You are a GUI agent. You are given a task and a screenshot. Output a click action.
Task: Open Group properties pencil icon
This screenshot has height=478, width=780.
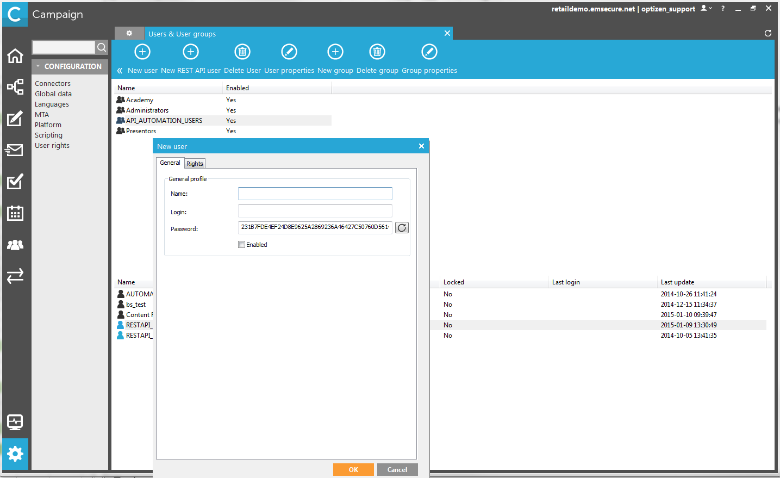pyautogui.click(x=429, y=52)
